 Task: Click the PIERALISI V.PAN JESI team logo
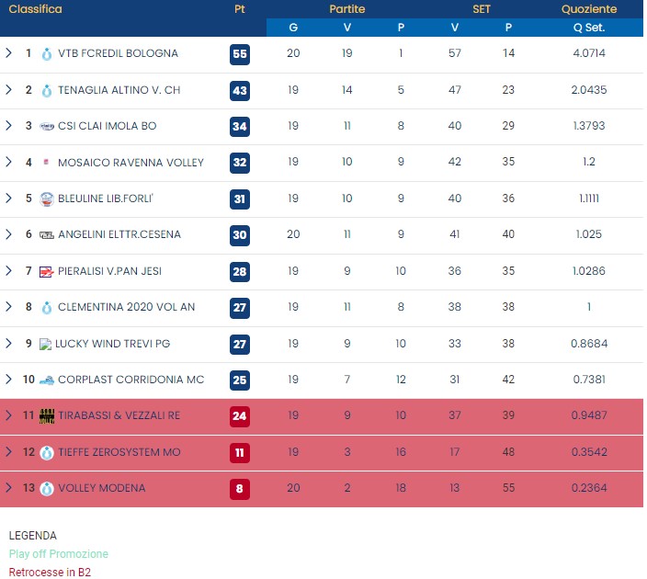[x=46, y=271]
